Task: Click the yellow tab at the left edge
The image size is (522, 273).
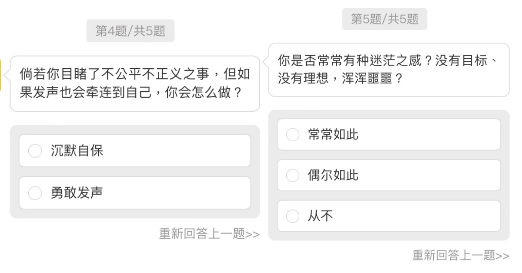Action: [1, 75]
